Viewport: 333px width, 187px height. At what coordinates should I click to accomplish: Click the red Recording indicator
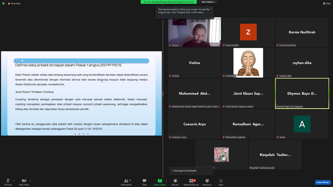(x=14, y=4)
